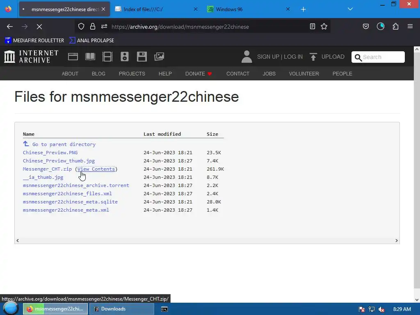Viewport: 420px width, 315px height.
Task: Open the DONATE menu item
Action: click(199, 74)
